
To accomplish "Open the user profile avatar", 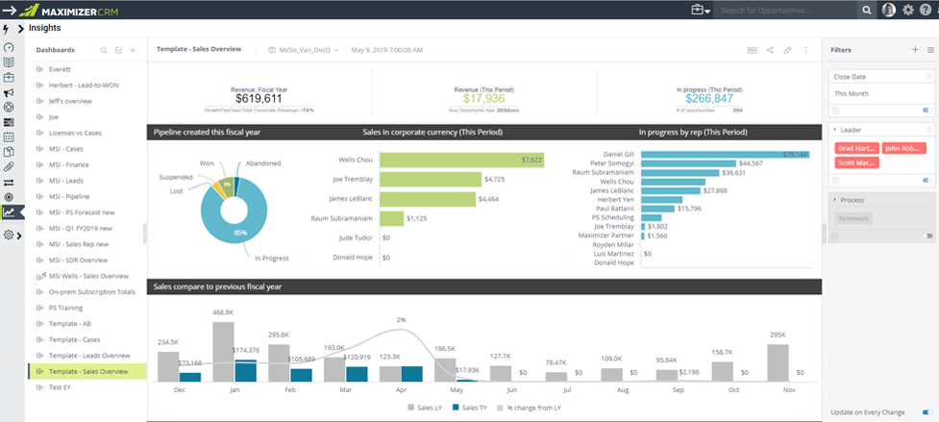I will 889,11.
